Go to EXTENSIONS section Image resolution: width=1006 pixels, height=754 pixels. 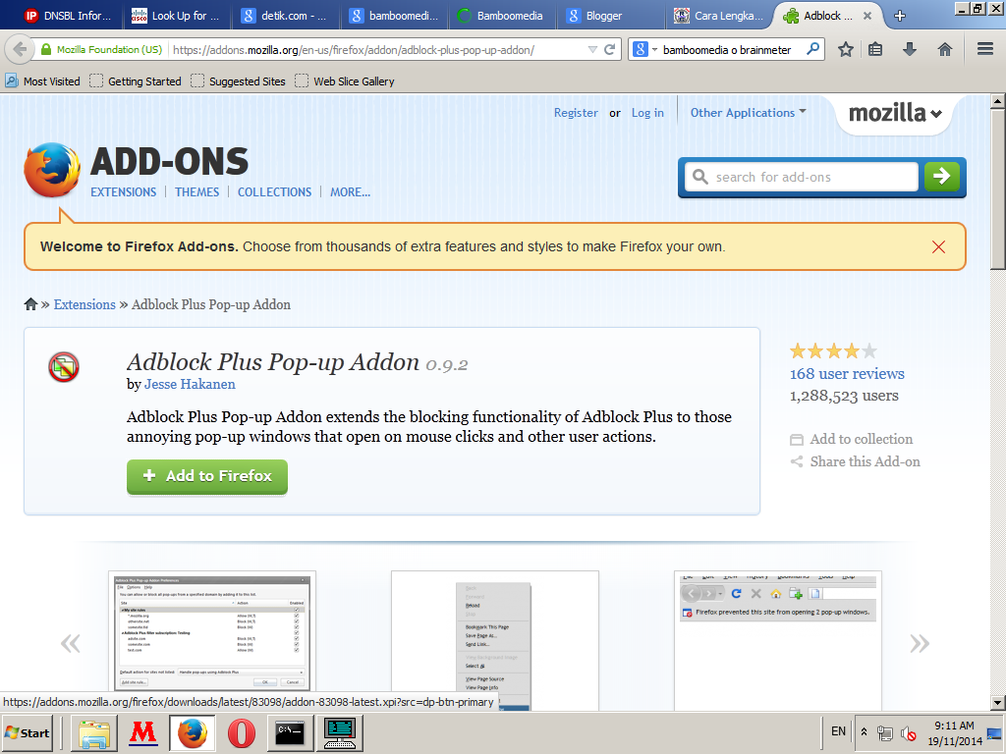[x=123, y=191]
